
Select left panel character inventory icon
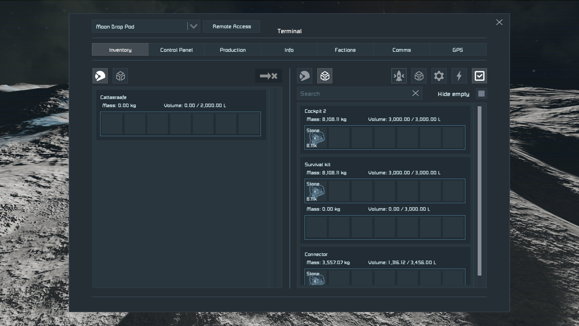pos(100,76)
